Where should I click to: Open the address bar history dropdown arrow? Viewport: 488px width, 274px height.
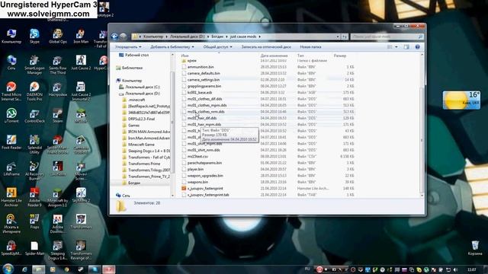click(x=338, y=37)
